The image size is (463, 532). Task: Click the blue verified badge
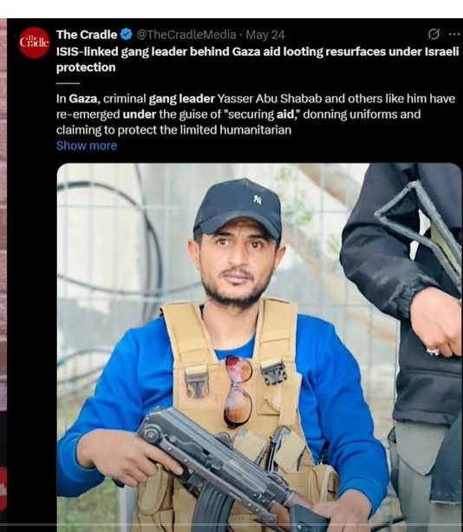click(x=126, y=35)
